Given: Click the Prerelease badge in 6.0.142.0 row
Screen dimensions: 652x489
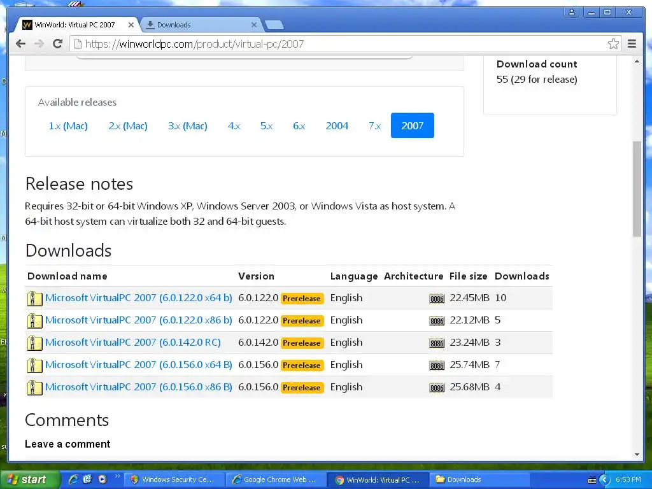Looking at the screenshot, I should (x=302, y=343).
